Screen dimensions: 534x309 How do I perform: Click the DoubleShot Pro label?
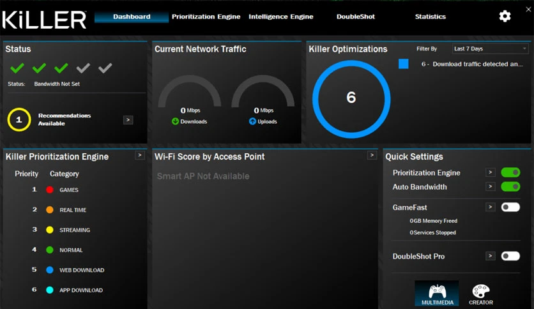pos(418,256)
